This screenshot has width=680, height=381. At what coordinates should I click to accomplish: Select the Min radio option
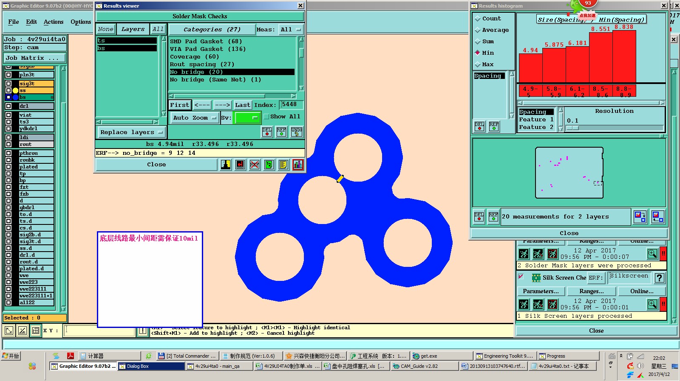tap(478, 53)
